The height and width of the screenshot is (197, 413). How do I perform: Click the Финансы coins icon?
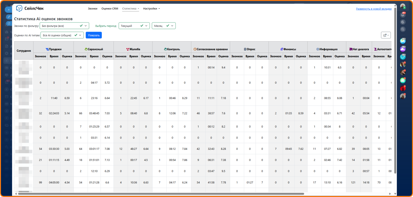281,49
